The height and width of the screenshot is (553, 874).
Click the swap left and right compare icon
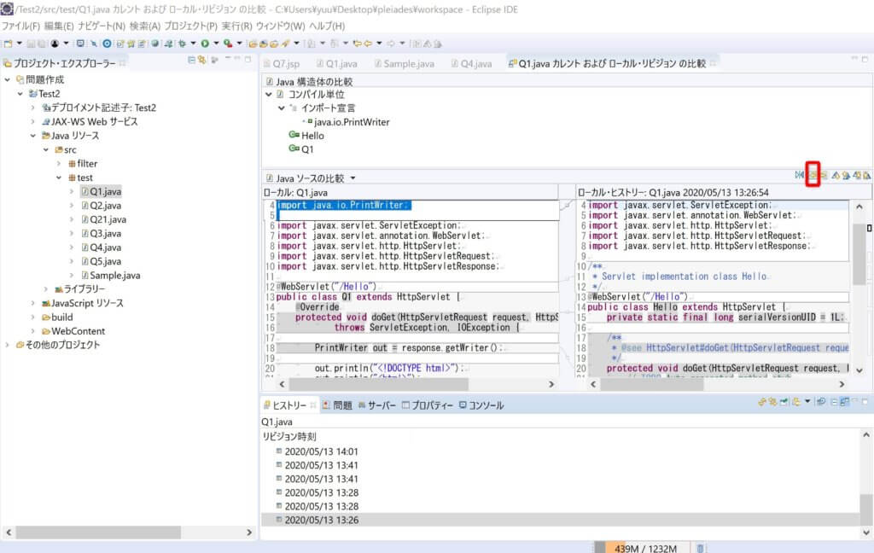pyautogui.click(x=799, y=175)
